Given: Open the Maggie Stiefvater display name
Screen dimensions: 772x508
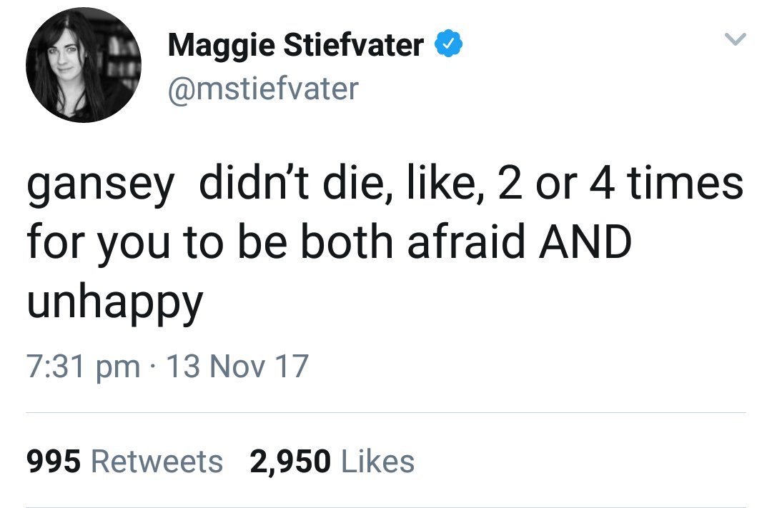Looking at the screenshot, I should coord(295,44).
